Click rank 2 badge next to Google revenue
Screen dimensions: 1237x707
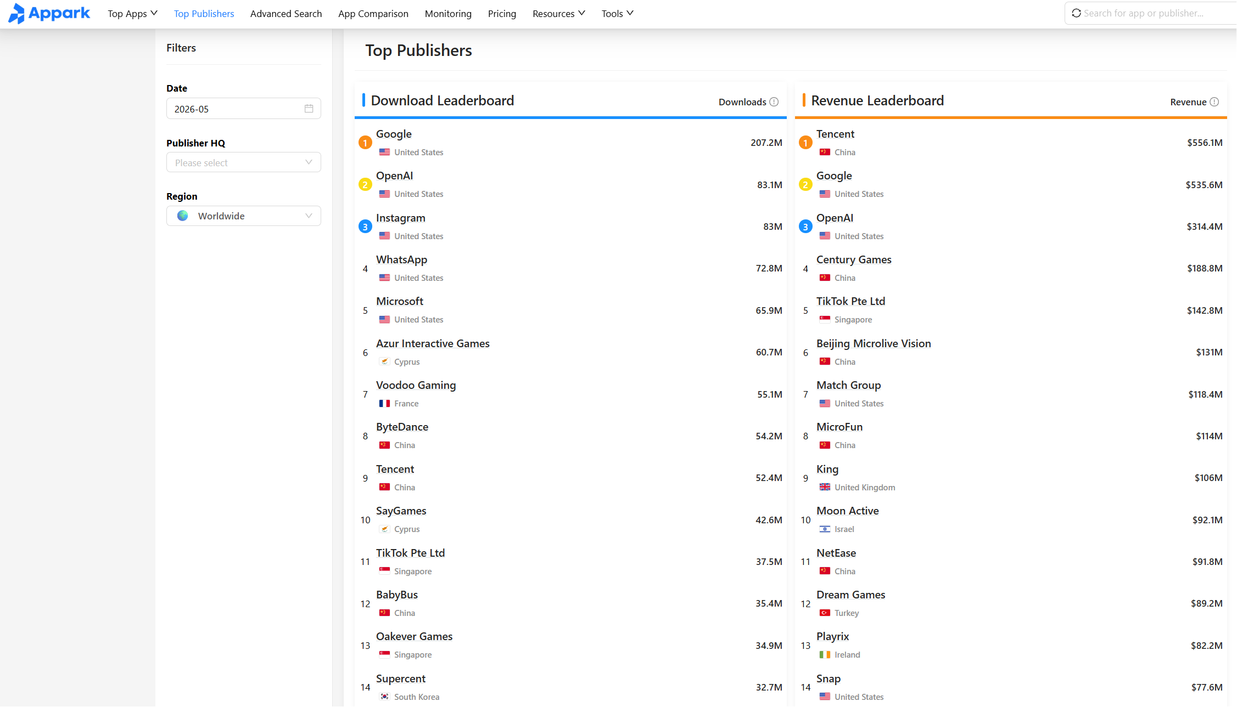(x=805, y=185)
